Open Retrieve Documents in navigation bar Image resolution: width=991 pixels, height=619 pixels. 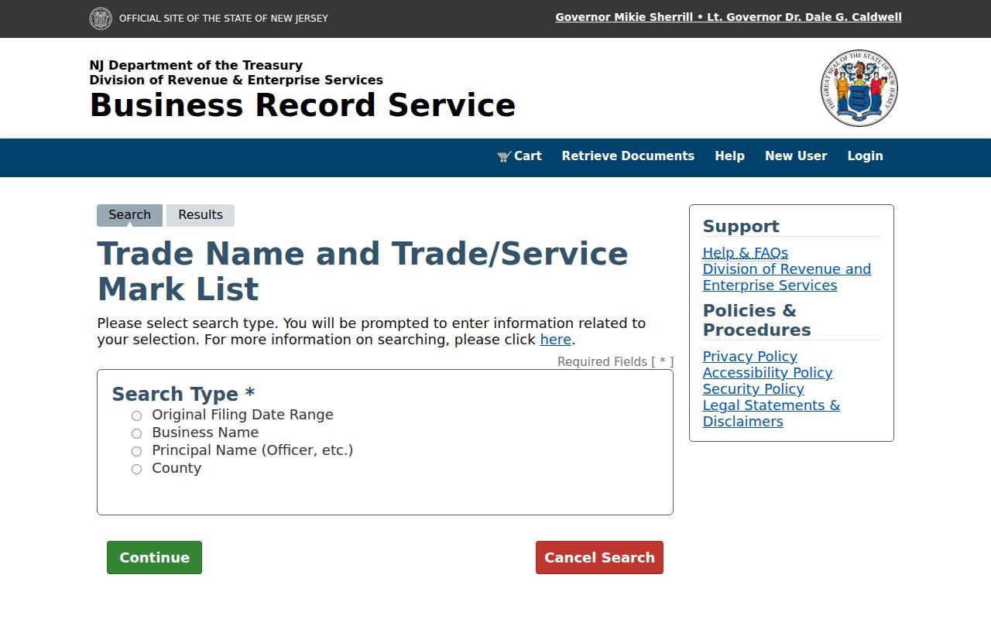628,156
